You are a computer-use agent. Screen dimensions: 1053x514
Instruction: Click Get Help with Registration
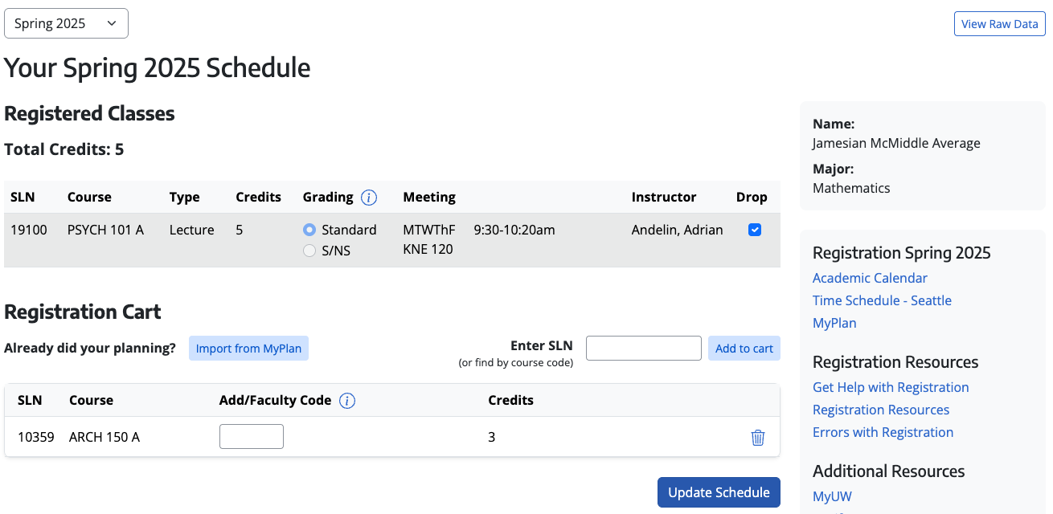891,387
